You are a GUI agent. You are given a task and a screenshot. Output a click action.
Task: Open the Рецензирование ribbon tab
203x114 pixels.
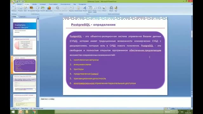[65, 4]
